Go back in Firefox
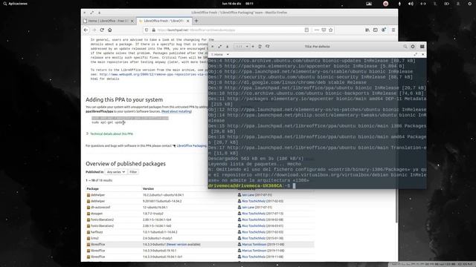 86,30
